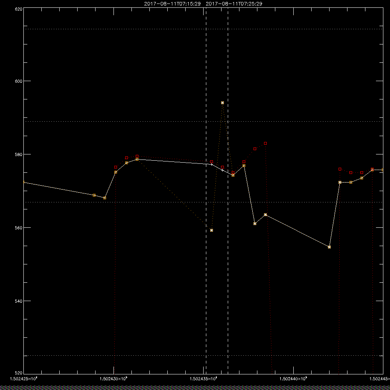Click the x-axis label 1.502440×10⁹

(294, 379)
